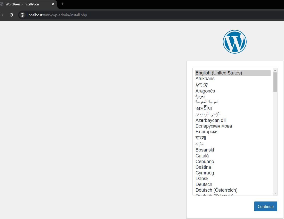Screen dimensions: 284x219
Task: Select Dansk language
Action: 233,179
